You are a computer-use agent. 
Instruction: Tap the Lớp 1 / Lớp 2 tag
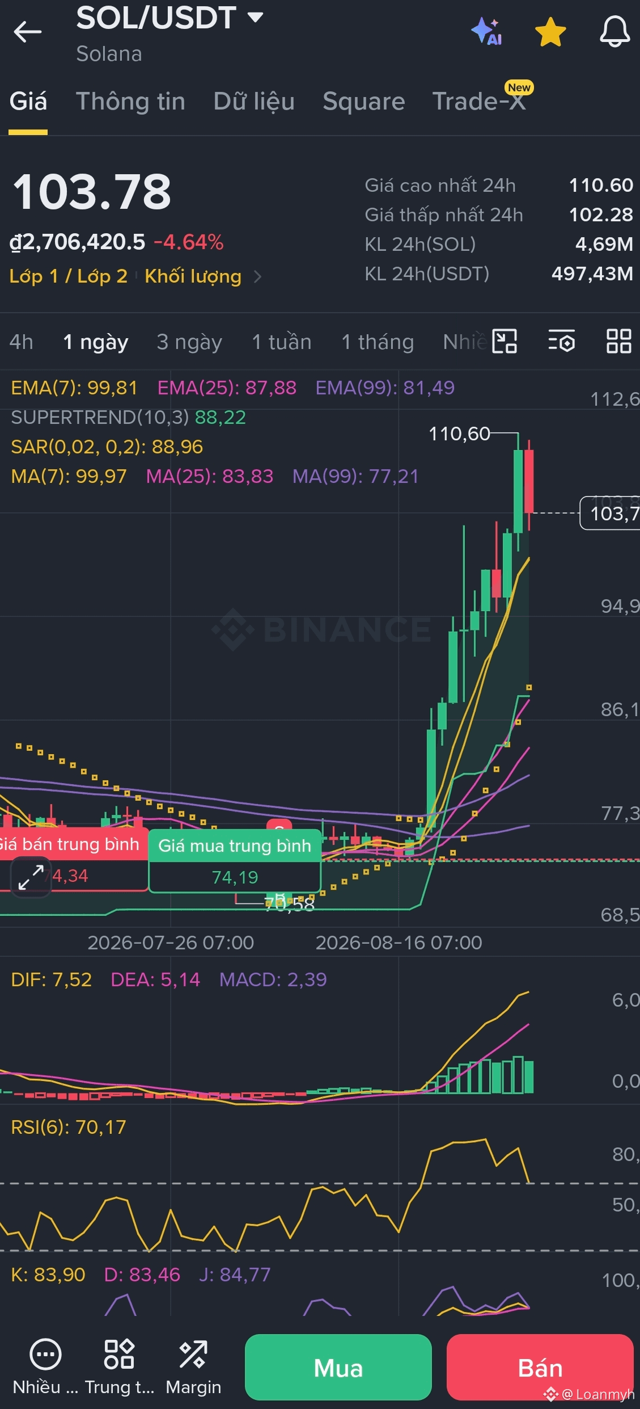click(69, 276)
